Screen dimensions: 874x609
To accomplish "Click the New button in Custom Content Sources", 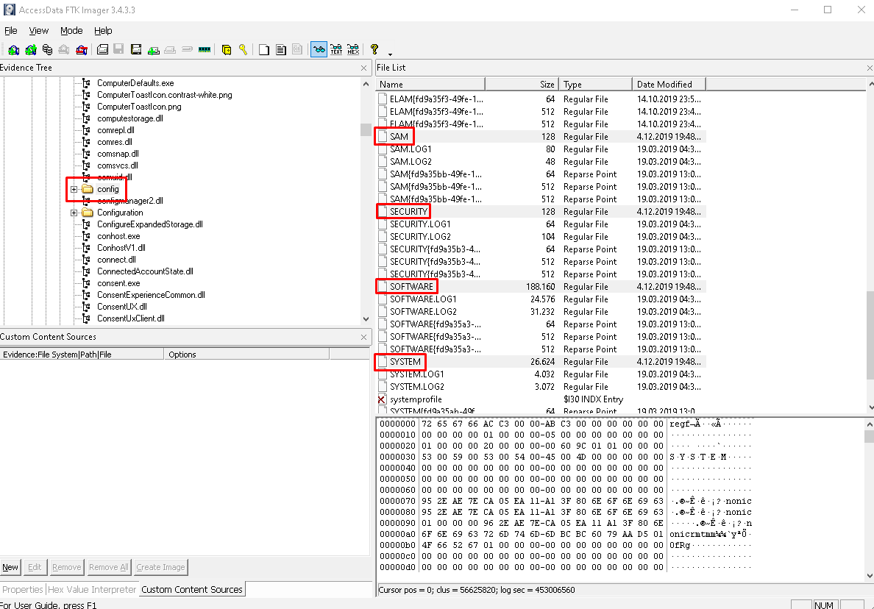I will point(10,567).
